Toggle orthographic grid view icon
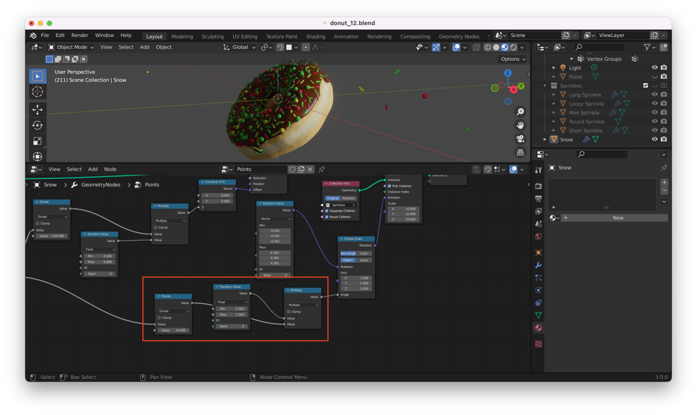Viewport: 697px width, 415px height. coord(520,152)
